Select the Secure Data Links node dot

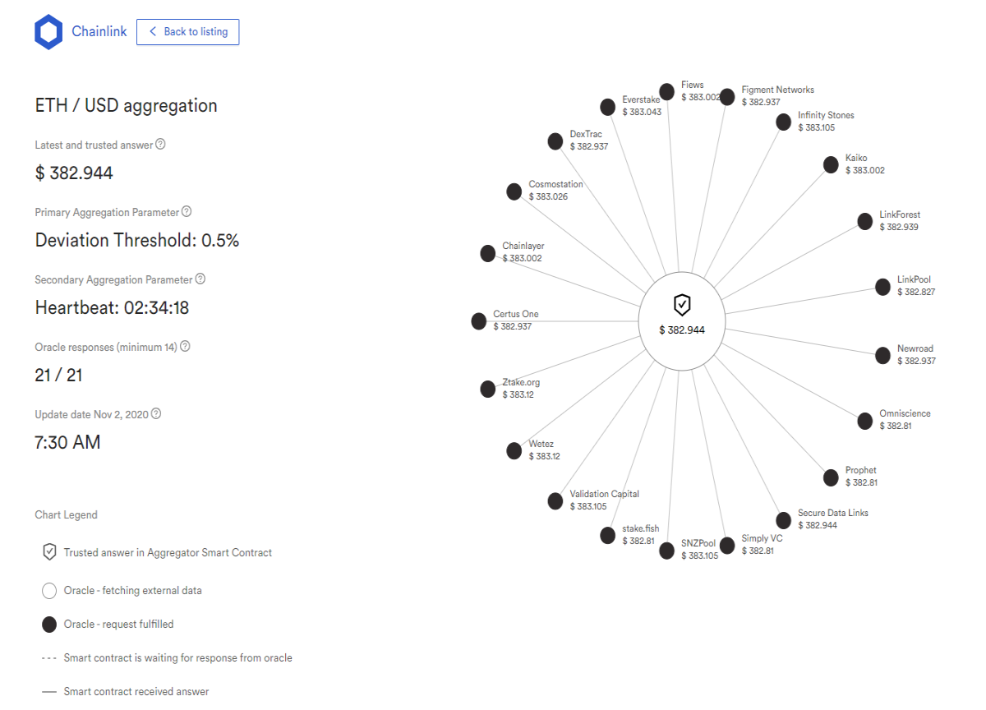point(784,520)
